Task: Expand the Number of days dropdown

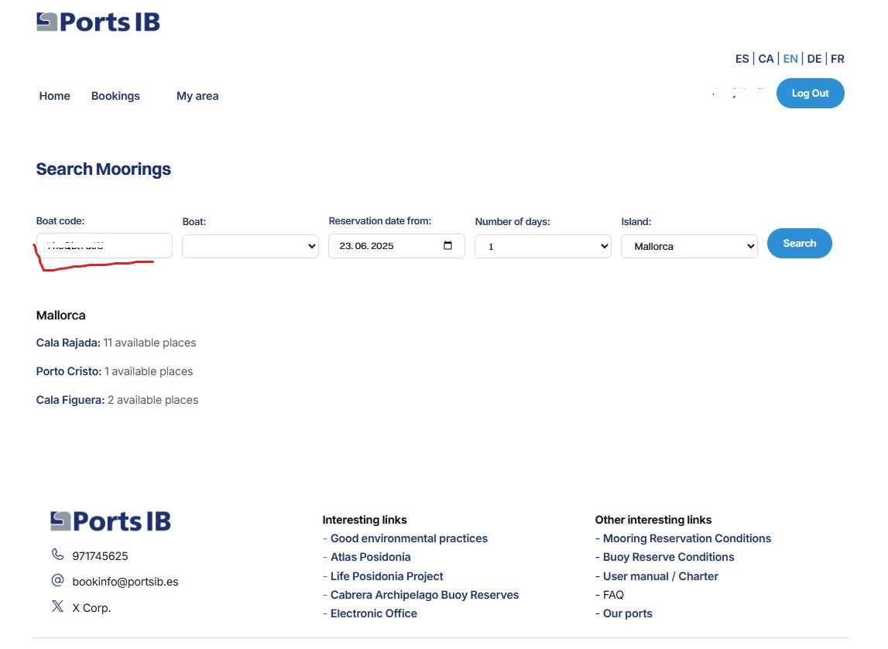Action: tap(543, 247)
